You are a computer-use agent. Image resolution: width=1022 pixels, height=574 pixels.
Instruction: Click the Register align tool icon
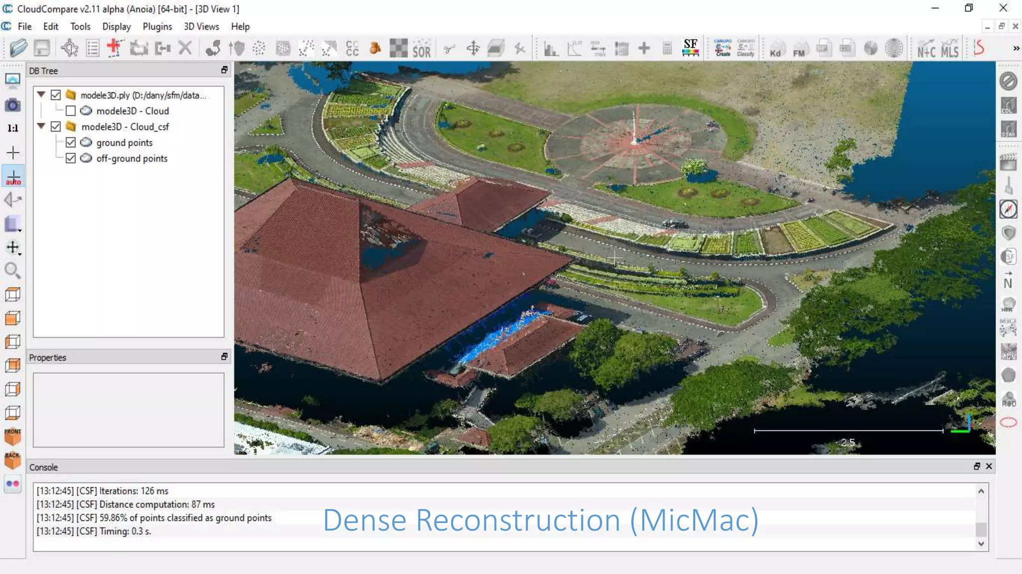click(x=213, y=48)
